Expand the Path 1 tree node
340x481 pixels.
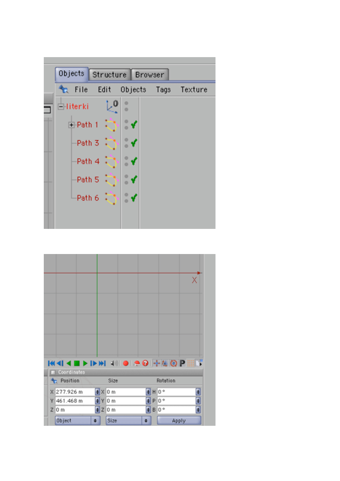71,125
